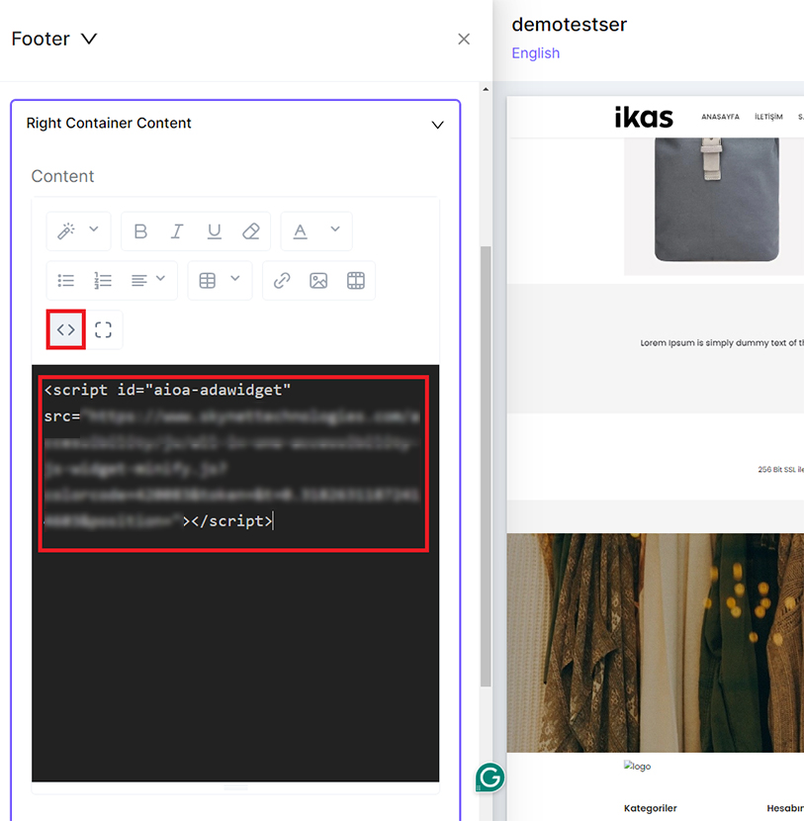
Task: Apply italic formatting
Action: click(177, 231)
